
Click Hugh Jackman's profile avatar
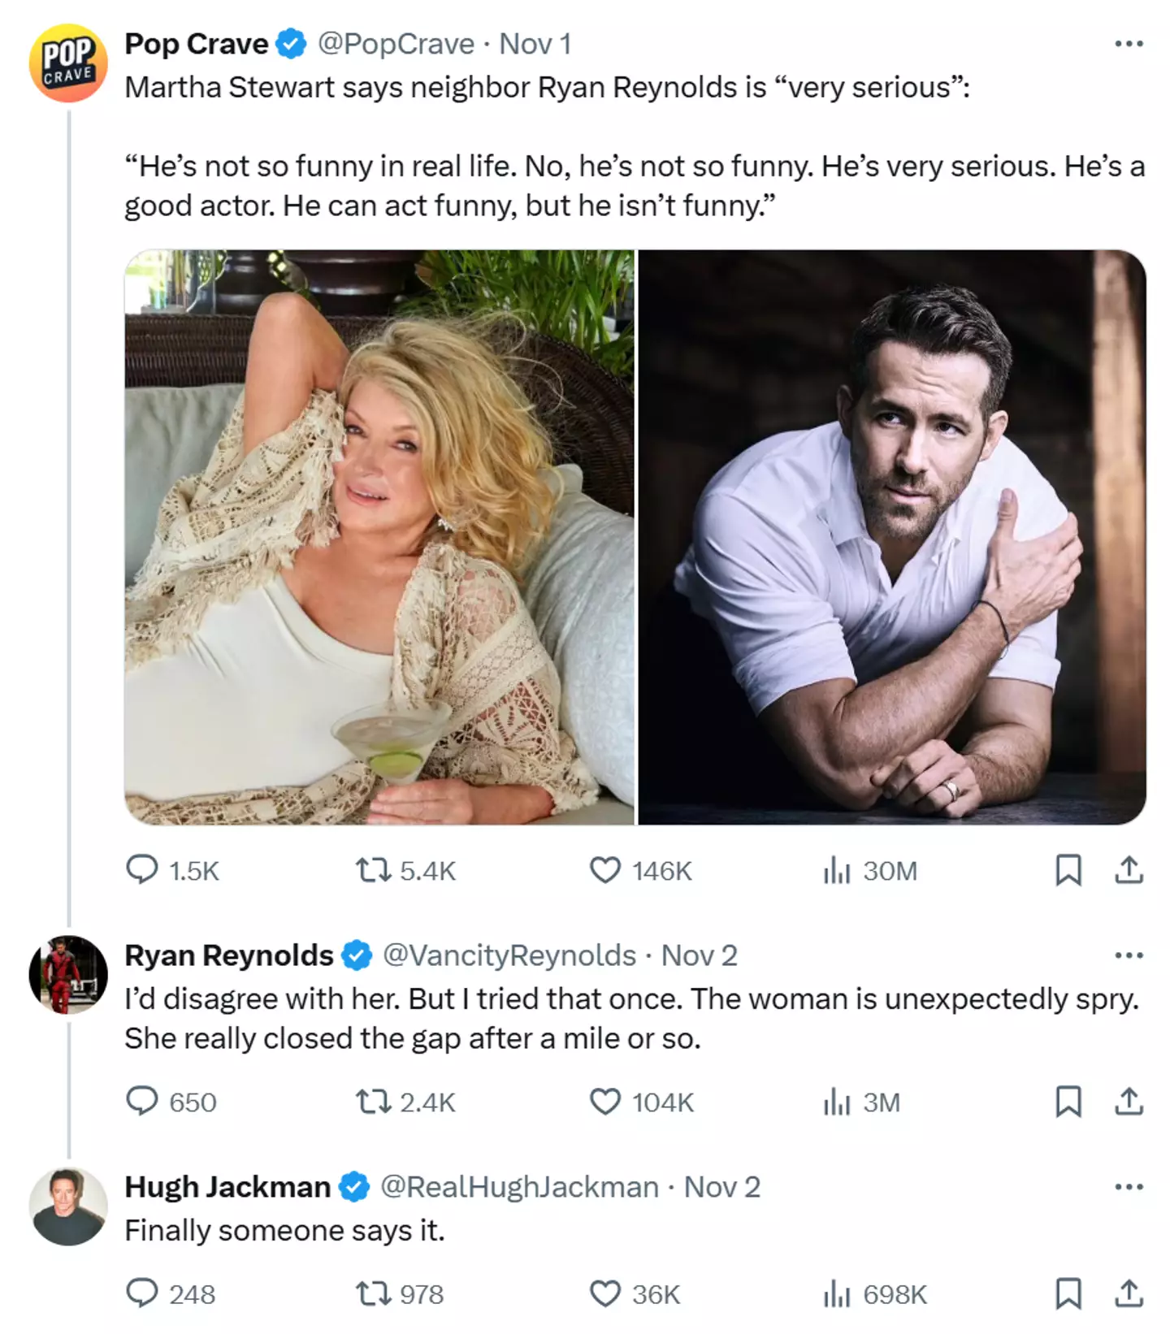pyautogui.click(x=68, y=1206)
